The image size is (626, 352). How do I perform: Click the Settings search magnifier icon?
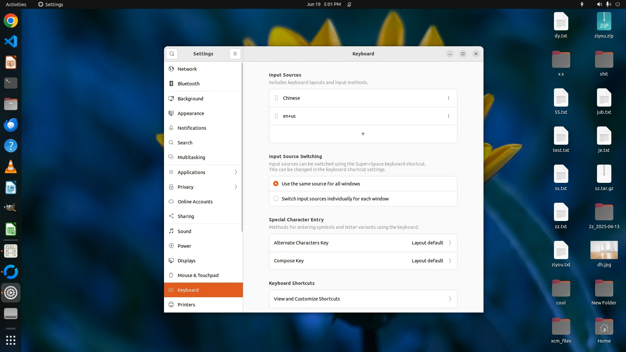pos(172,54)
